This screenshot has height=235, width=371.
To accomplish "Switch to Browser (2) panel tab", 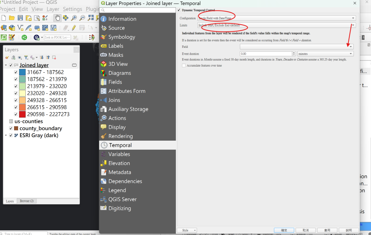I will click(27, 201).
